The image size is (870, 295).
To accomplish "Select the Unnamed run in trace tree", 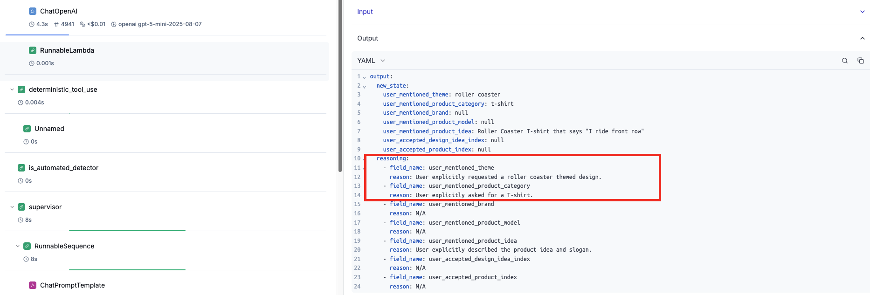I will pos(49,129).
